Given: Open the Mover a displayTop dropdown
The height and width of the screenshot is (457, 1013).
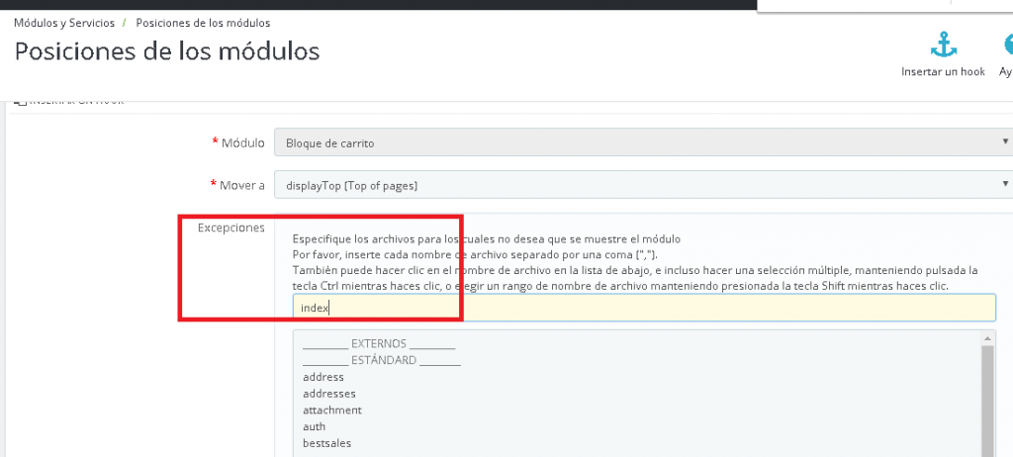Looking at the screenshot, I should tap(641, 185).
